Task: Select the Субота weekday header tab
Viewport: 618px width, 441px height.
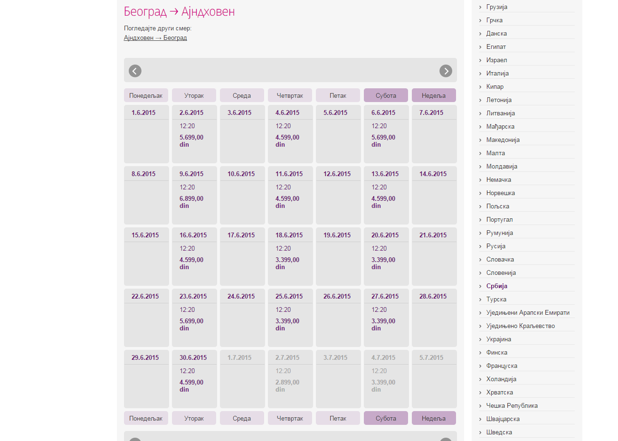Action: coord(386,95)
